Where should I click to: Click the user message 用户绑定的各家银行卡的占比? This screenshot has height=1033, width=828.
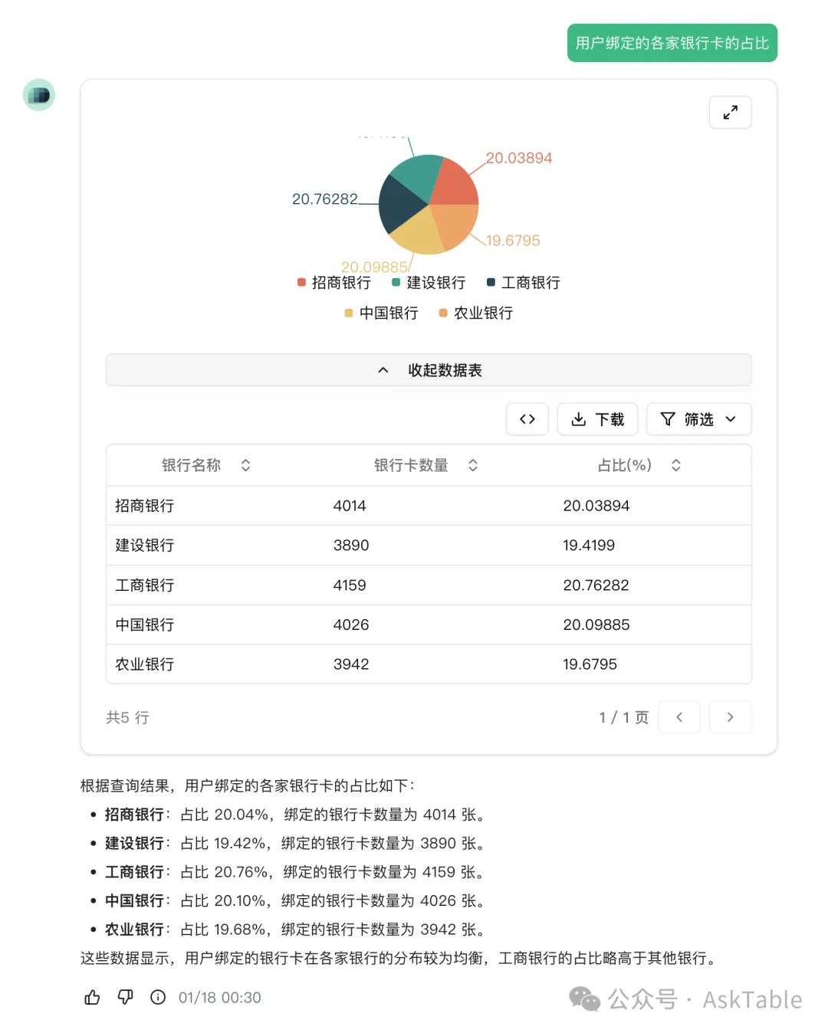pos(672,43)
